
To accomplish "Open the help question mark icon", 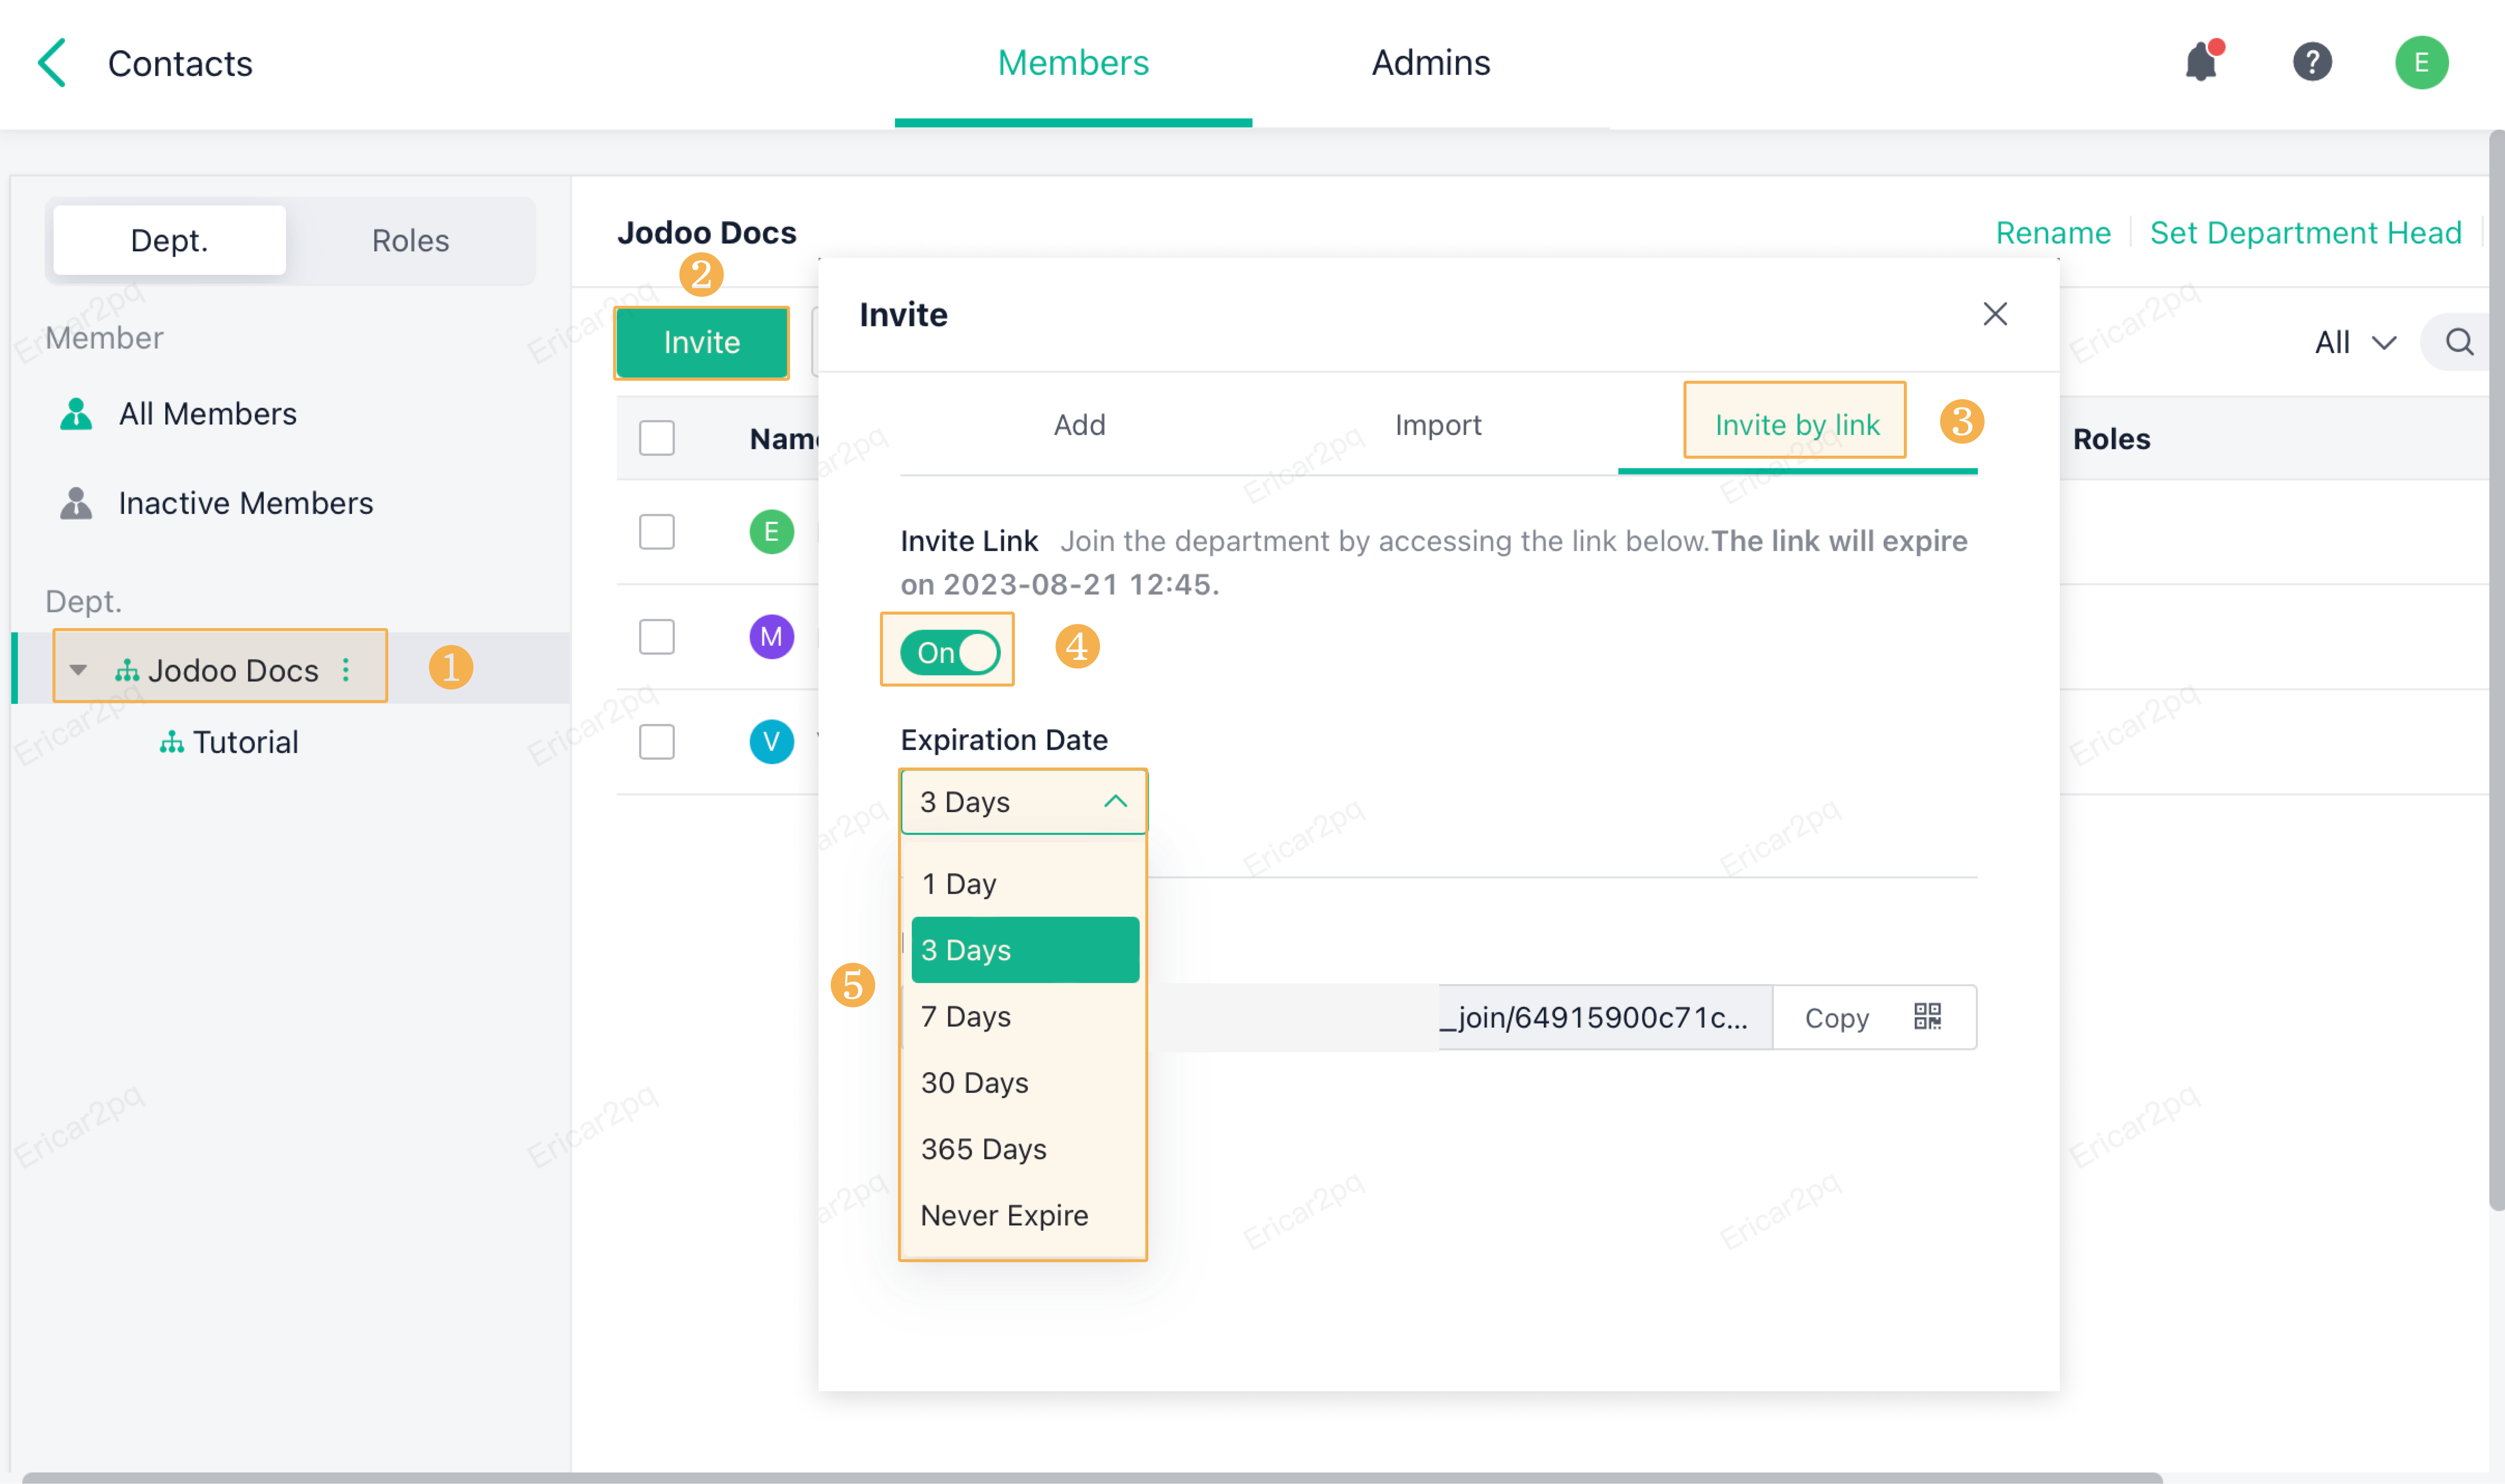I will coord(2312,62).
